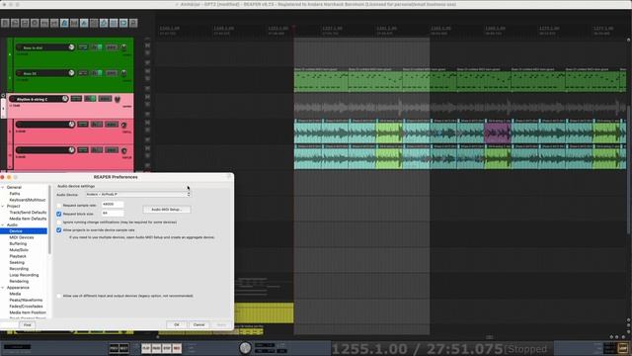
Task: Select Fades/Crossfades in the preferences tree
Action: click(26, 307)
